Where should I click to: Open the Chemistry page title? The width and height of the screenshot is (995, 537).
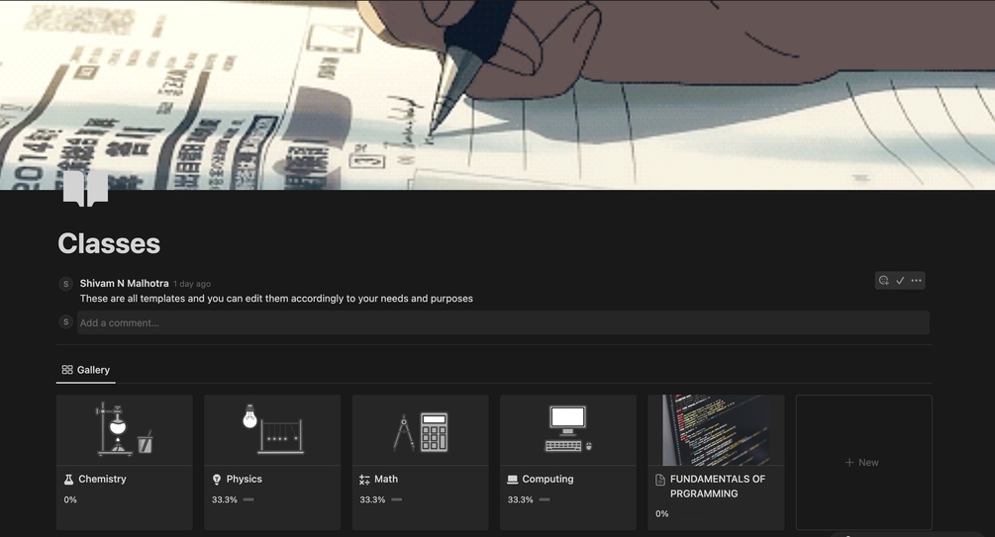pyautogui.click(x=102, y=479)
